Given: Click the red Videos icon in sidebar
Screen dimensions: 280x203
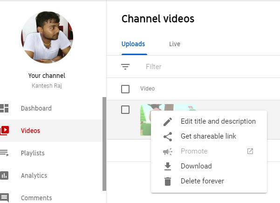Looking at the screenshot, I should point(4,131).
